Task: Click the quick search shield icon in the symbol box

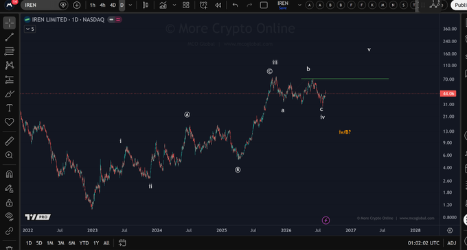Action: [63, 5]
